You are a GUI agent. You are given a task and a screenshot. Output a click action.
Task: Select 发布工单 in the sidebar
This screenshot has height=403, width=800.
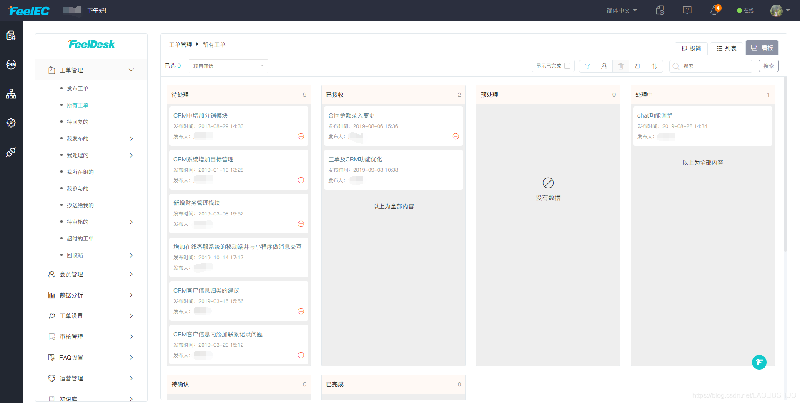(78, 88)
